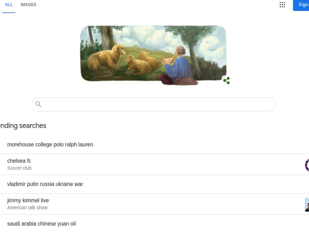Click the Soccer club subtitle text

click(x=19, y=168)
